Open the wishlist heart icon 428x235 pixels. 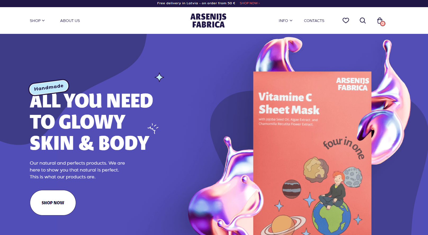click(346, 20)
